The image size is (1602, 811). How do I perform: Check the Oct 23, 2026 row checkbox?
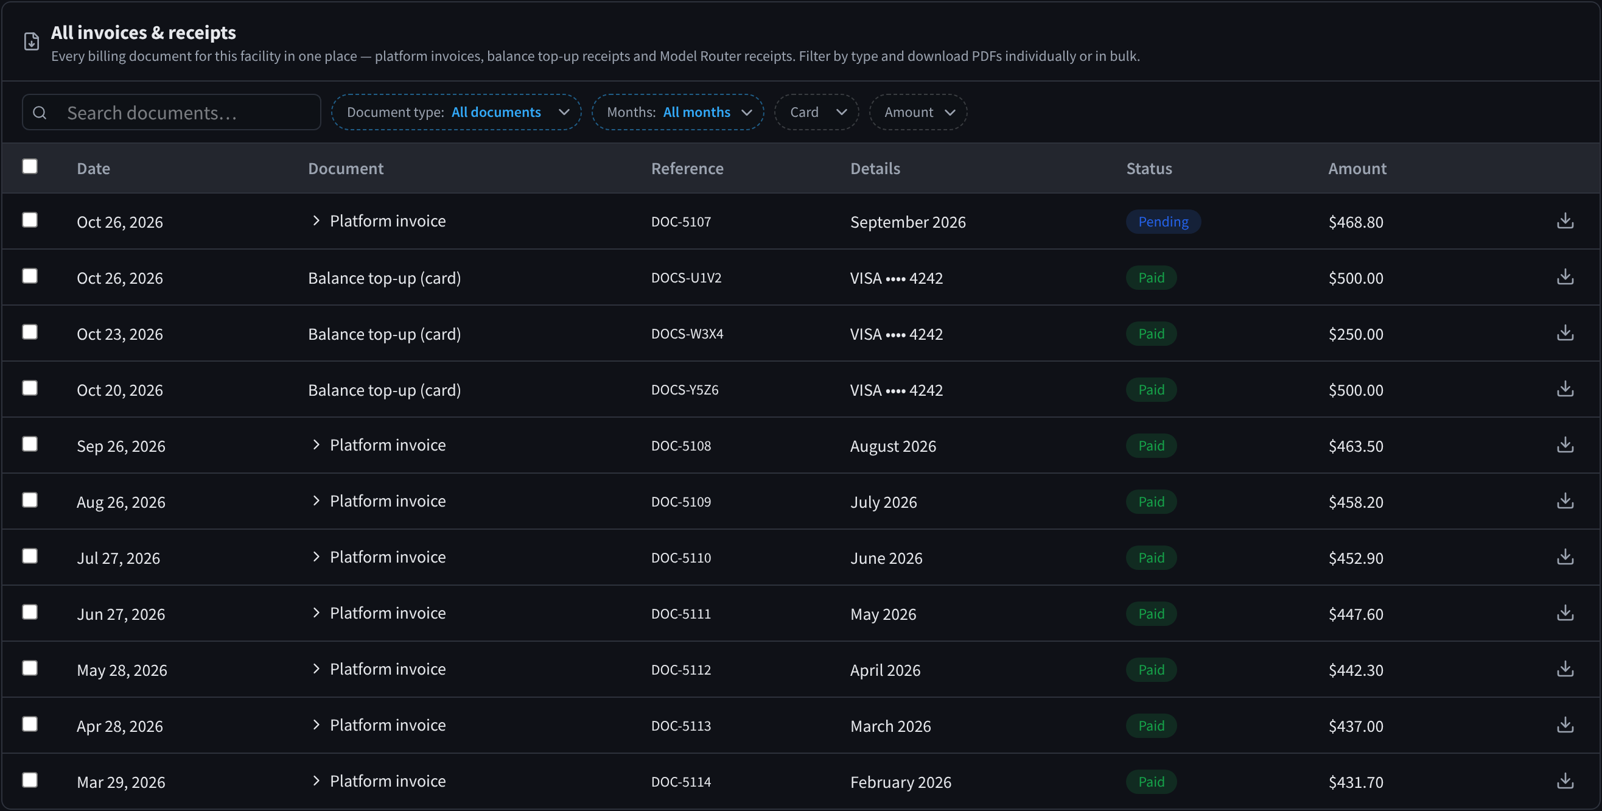[x=30, y=331]
